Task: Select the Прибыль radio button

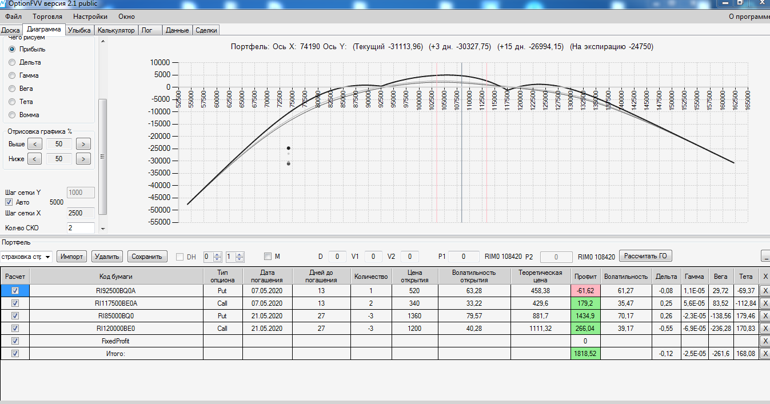Action: [12, 49]
